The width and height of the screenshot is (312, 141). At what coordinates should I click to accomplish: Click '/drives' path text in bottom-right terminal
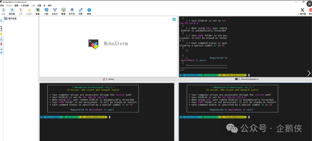259,95
